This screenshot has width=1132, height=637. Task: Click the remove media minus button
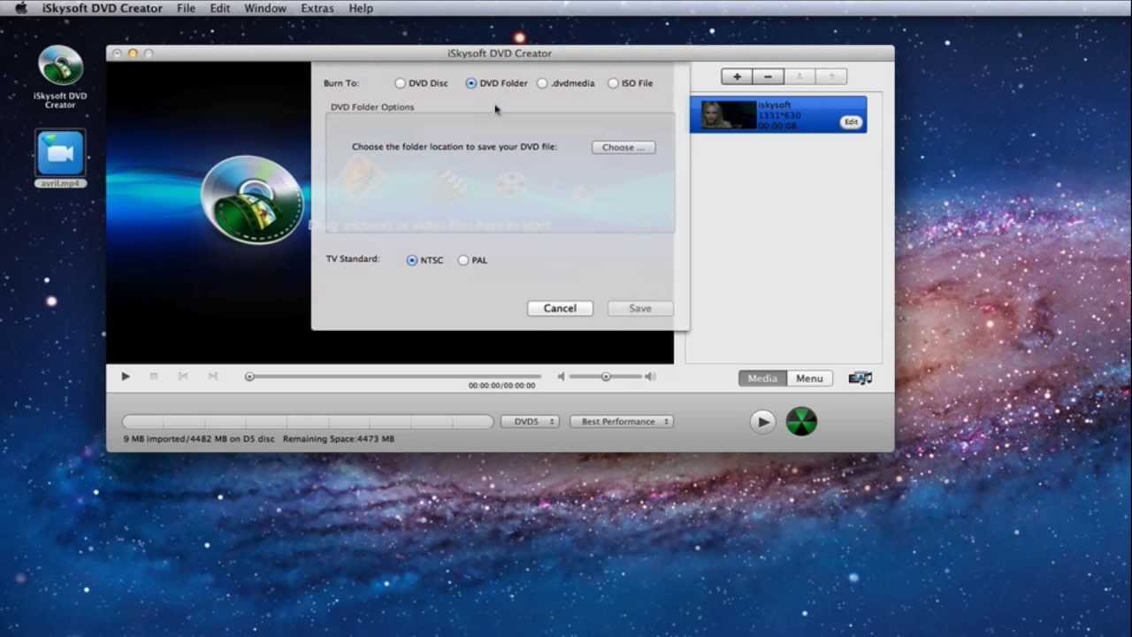coord(769,77)
